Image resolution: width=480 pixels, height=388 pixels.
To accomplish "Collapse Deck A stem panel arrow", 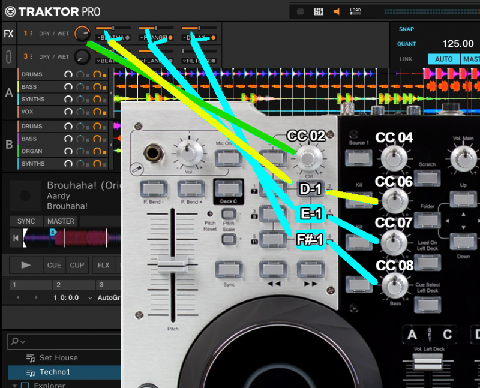I will coord(111,93).
